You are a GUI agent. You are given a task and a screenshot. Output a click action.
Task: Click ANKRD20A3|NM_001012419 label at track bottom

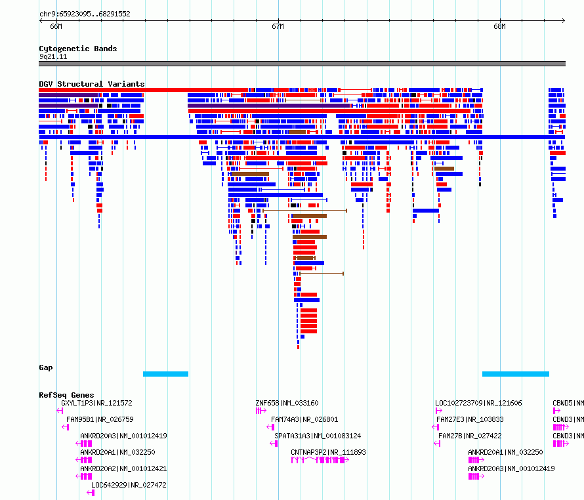(x=511, y=469)
